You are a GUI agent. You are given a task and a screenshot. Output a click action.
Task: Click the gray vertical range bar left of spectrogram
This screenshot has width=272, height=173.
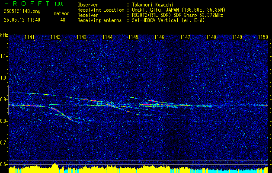tap(8, 100)
